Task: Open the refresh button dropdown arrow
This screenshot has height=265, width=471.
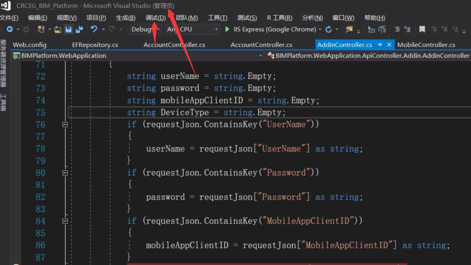Action: (337, 29)
